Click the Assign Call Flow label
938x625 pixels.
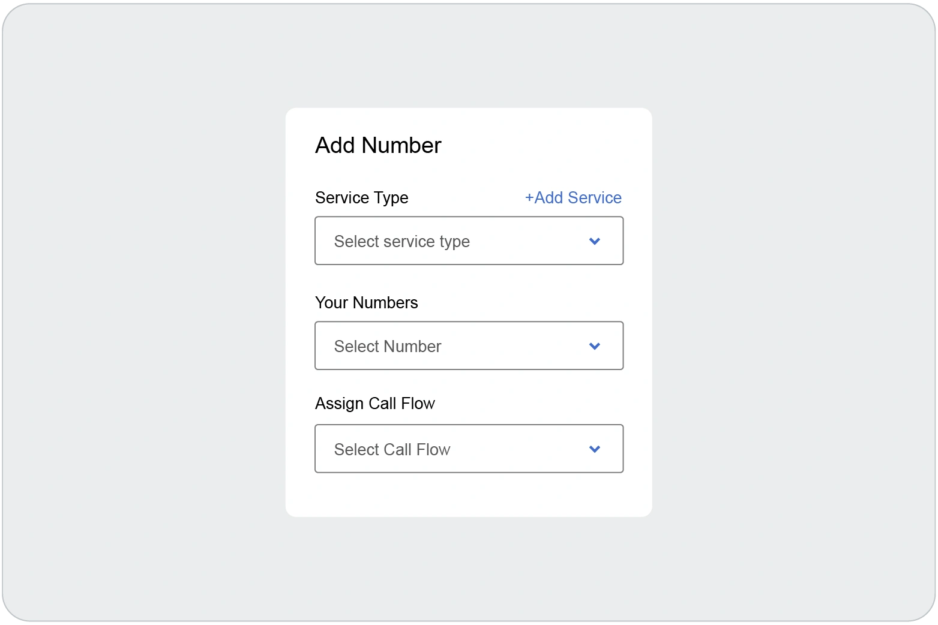[374, 404]
